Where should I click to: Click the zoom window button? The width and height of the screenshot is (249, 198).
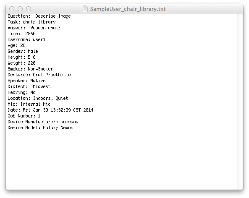coord(29,9)
